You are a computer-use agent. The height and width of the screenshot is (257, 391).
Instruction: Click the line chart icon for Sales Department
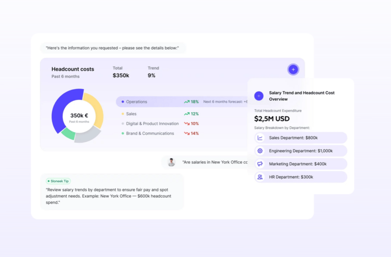(x=260, y=138)
